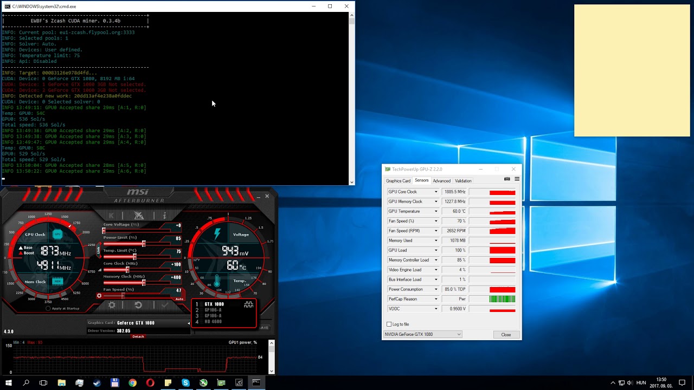
Task: Expand the Power Consumption sensor dropdown
Action: tap(435, 289)
